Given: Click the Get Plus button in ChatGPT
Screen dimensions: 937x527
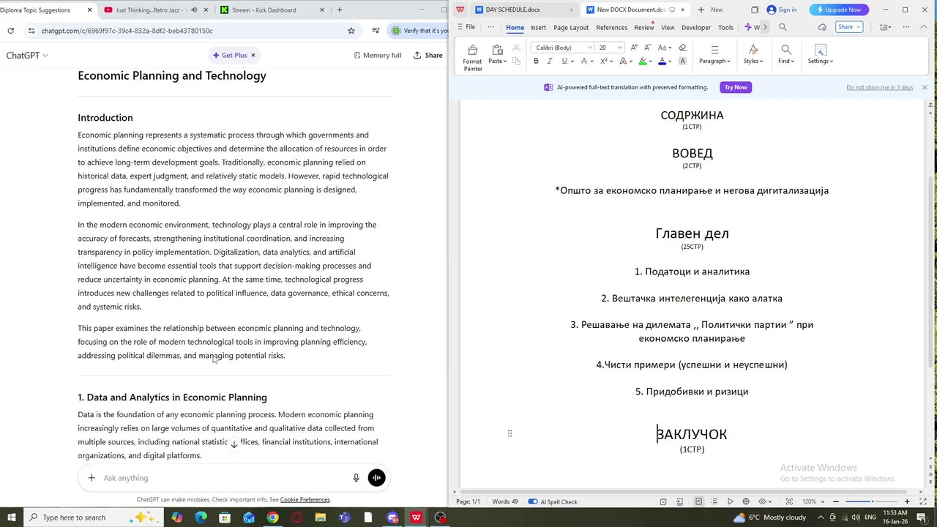Looking at the screenshot, I should click(x=230, y=55).
